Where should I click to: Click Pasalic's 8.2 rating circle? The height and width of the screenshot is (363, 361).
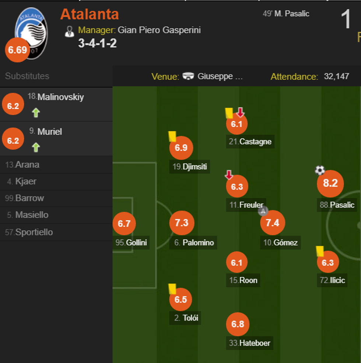point(330,184)
